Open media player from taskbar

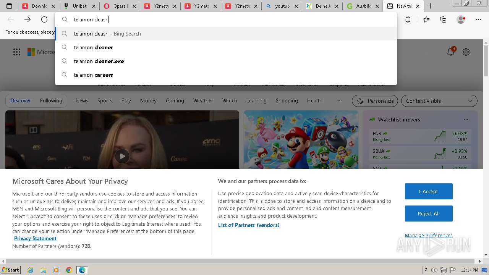point(56,270)
